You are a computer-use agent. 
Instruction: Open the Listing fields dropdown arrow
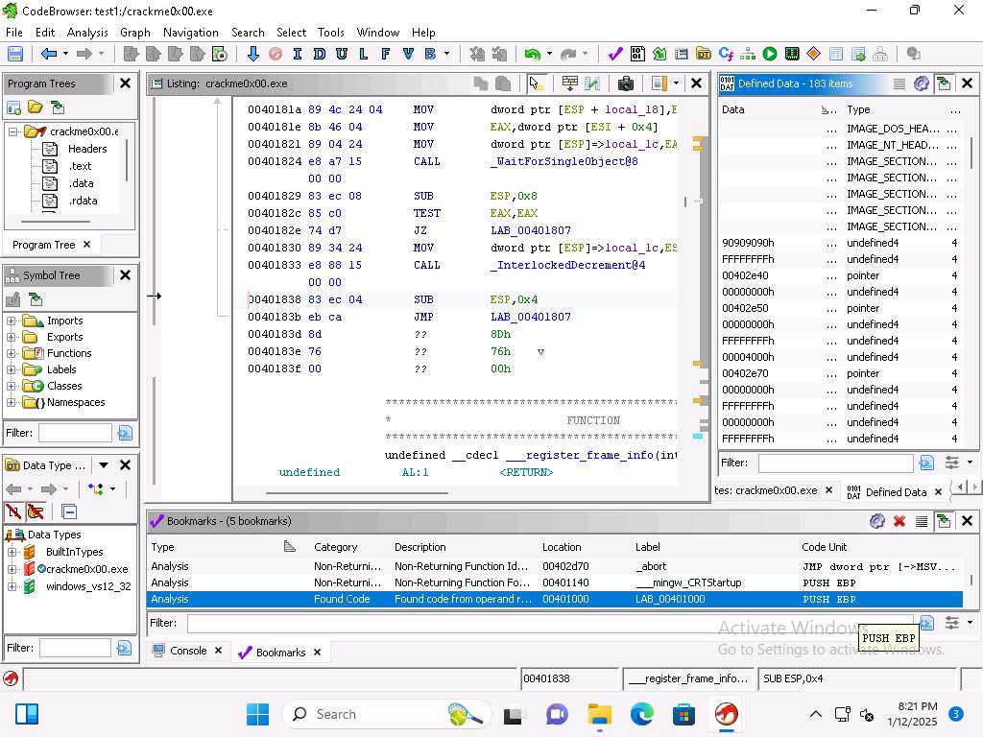click(x=676, y=83)
